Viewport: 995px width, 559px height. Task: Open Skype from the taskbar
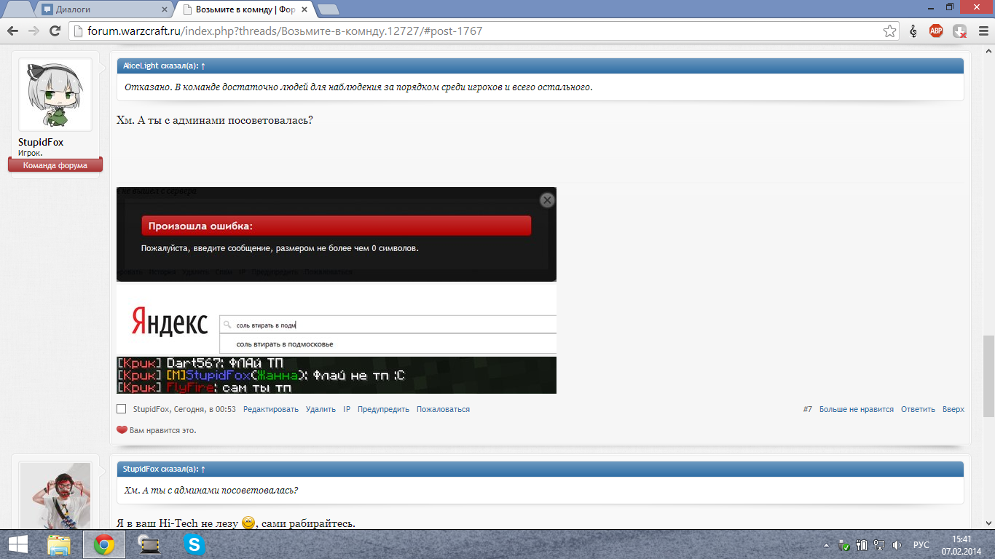click(x=194, y=544)
